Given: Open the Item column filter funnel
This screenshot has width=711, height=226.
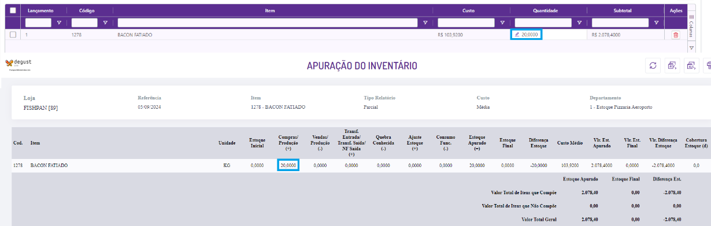Looking at the screenshot, I should (425, 23).
